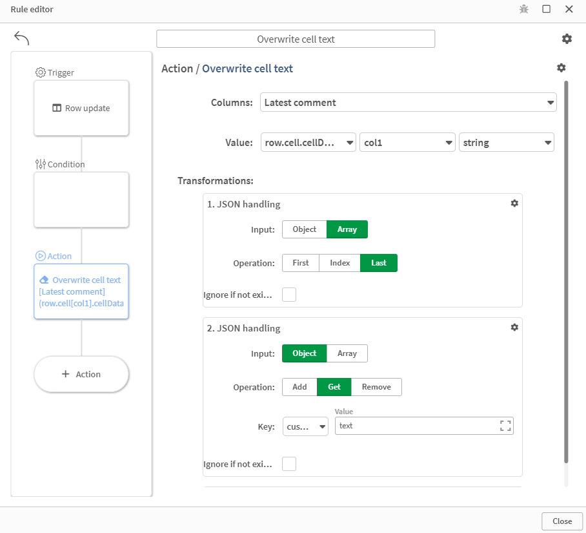Select Object input in transformation 1
Viewport: 586px width, 533px height.
point(304,229)
